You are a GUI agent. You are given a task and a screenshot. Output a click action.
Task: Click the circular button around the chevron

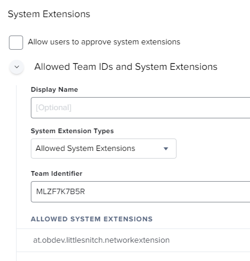[17, 67]
